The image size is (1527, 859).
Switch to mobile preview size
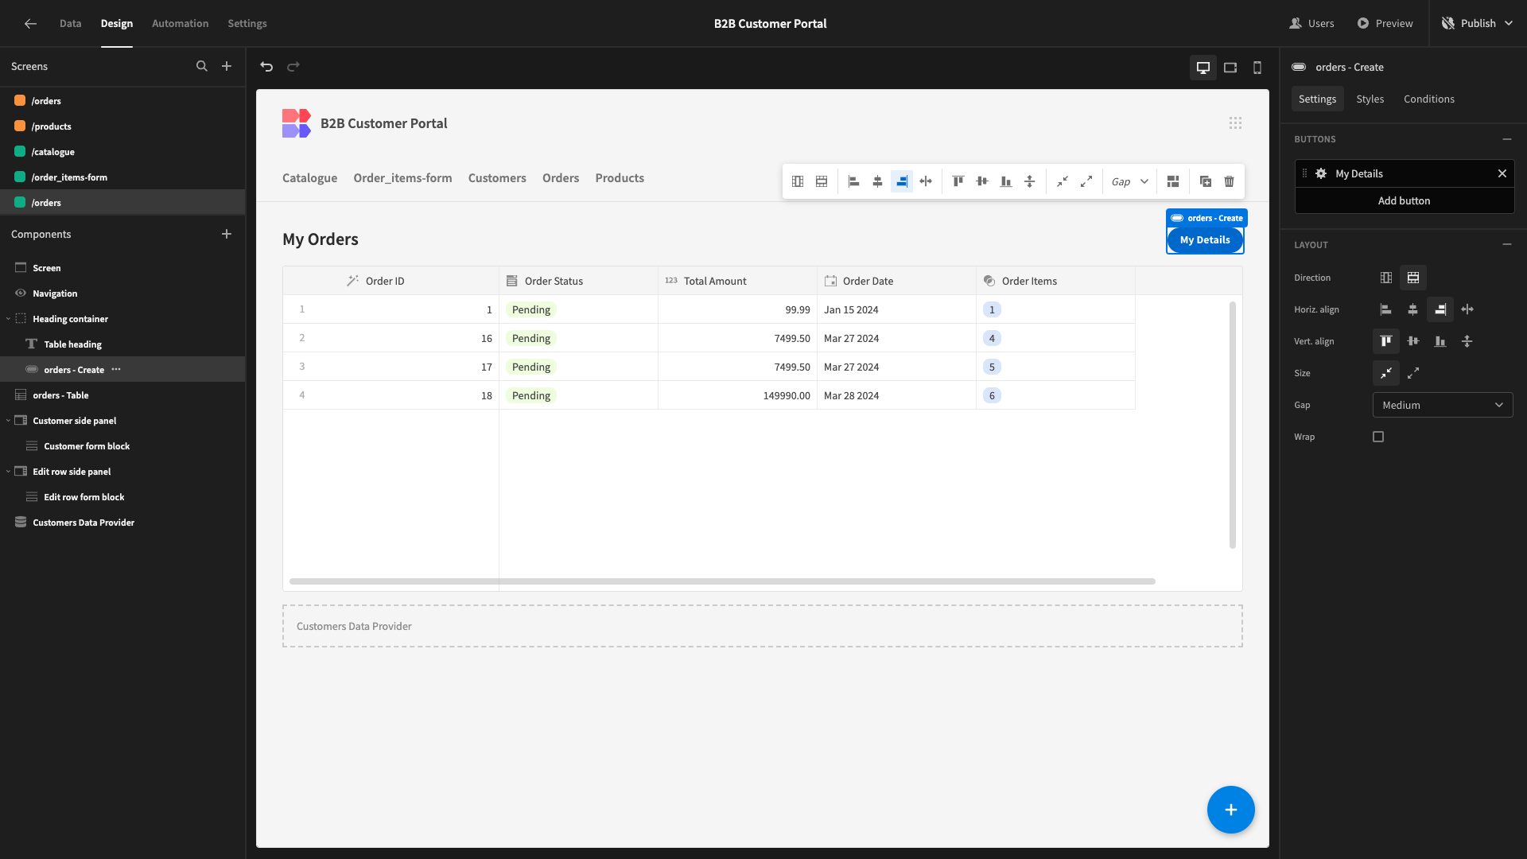(x=1257, y=68)
